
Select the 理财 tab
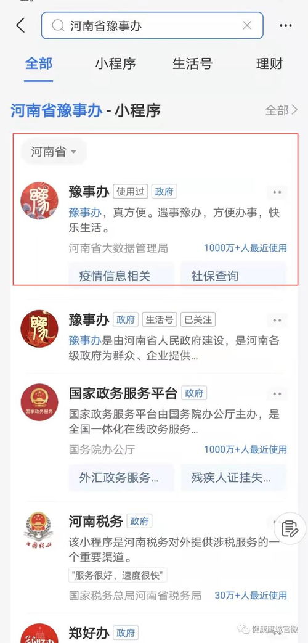point(270,64)
